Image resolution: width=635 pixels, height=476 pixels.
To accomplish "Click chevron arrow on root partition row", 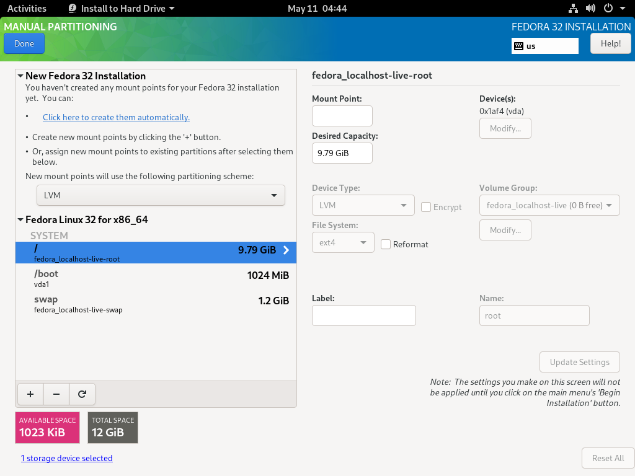I will (x=286, y=250).
